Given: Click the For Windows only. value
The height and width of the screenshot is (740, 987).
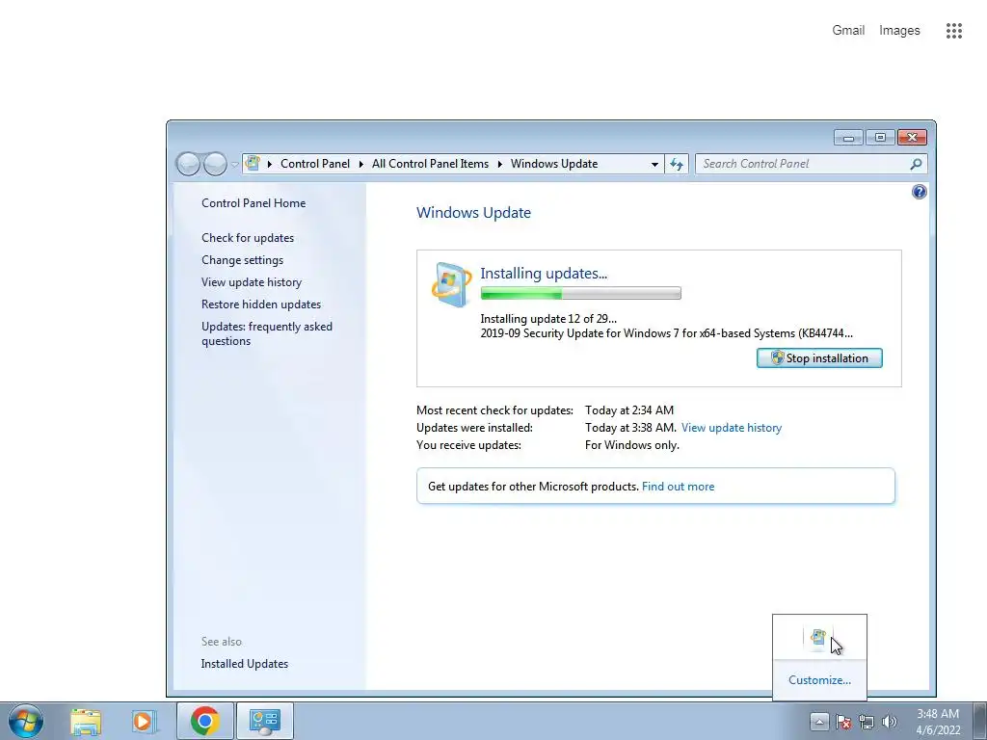Looking at the screenshot, I should point(632,445).
